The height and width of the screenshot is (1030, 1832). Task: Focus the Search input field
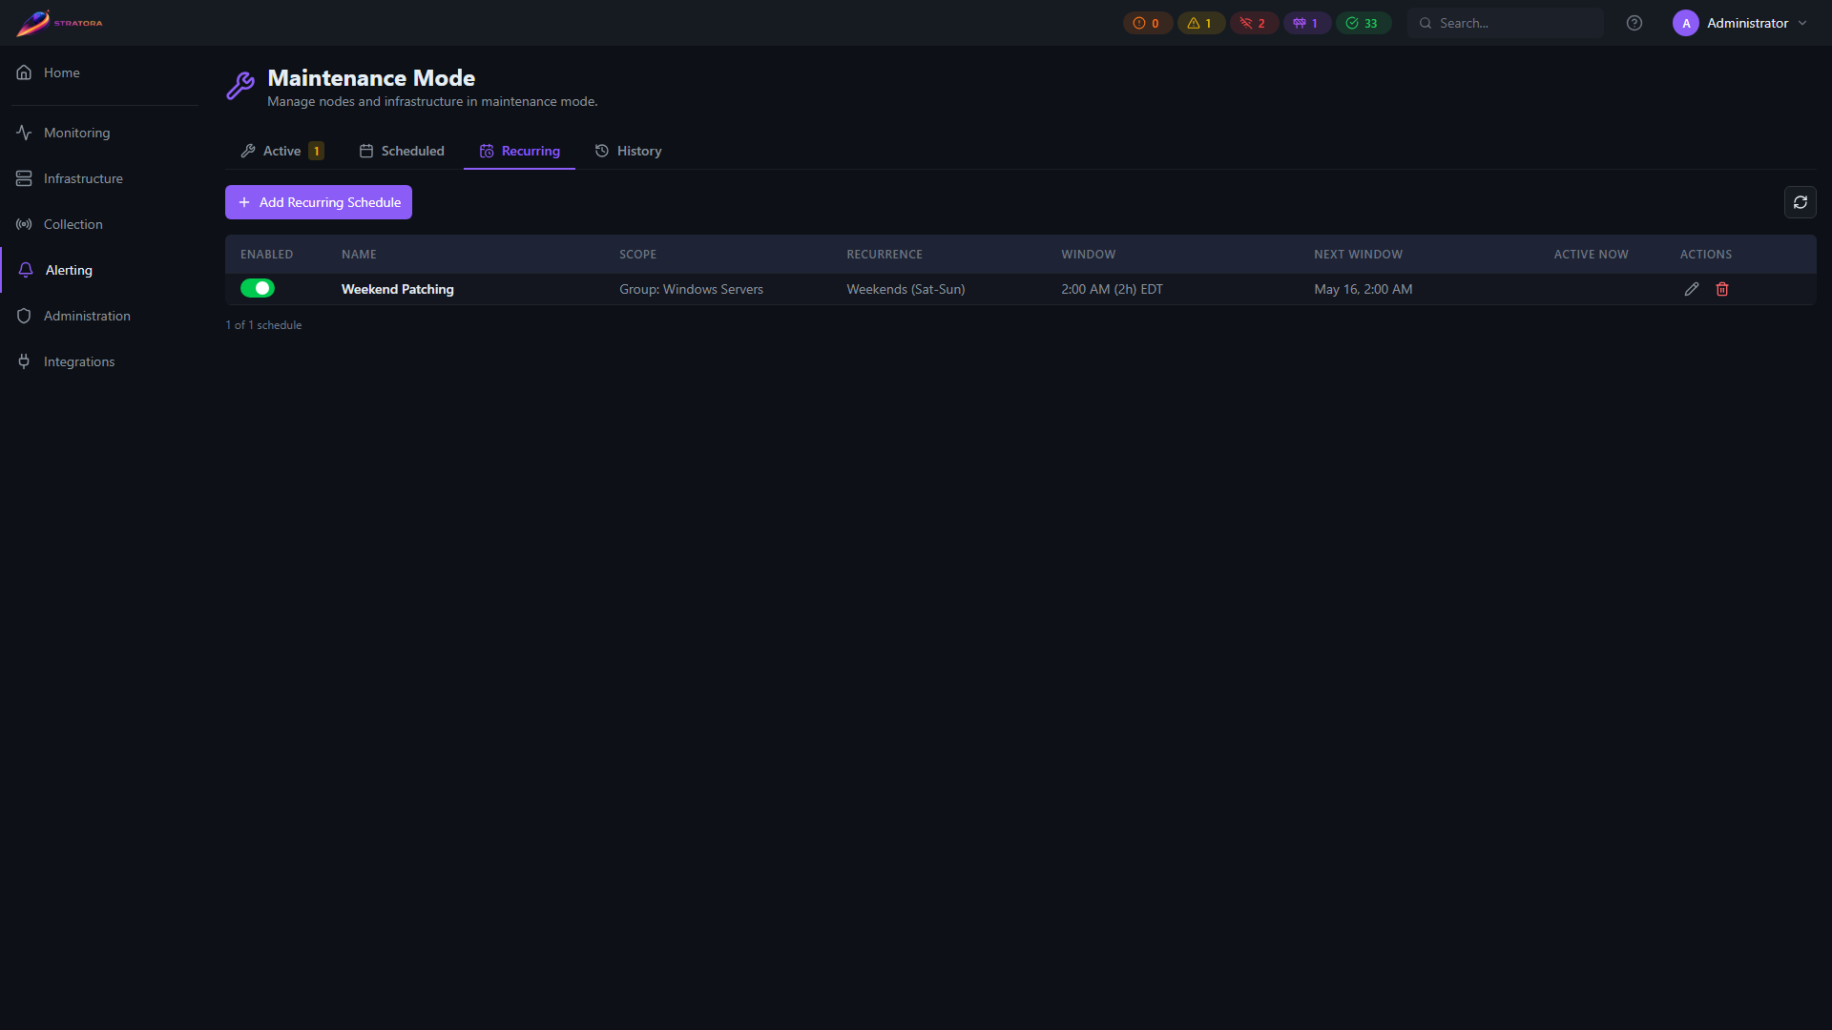click(1506, 23)
